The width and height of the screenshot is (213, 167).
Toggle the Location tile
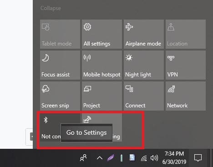point(186,34)
